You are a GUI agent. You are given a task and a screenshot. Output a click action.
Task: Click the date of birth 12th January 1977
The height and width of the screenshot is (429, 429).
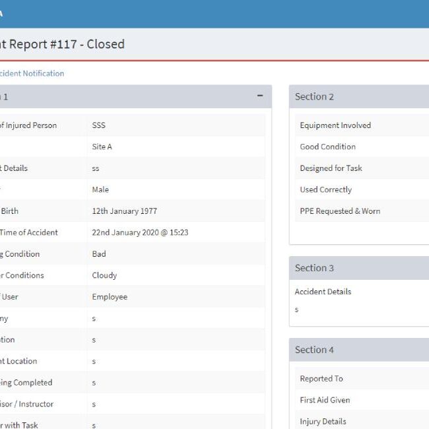(124, 211)
